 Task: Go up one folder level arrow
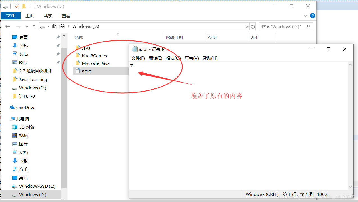coord(34,27)
